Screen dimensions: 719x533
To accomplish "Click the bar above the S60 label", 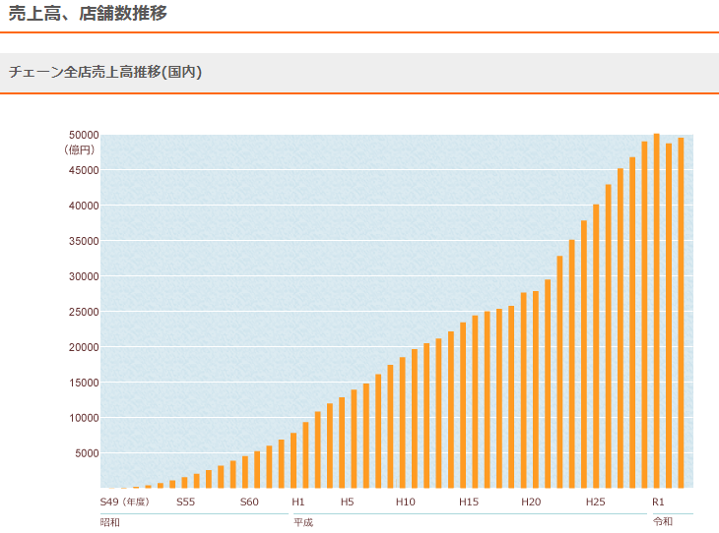I will [x=245, y=472].
